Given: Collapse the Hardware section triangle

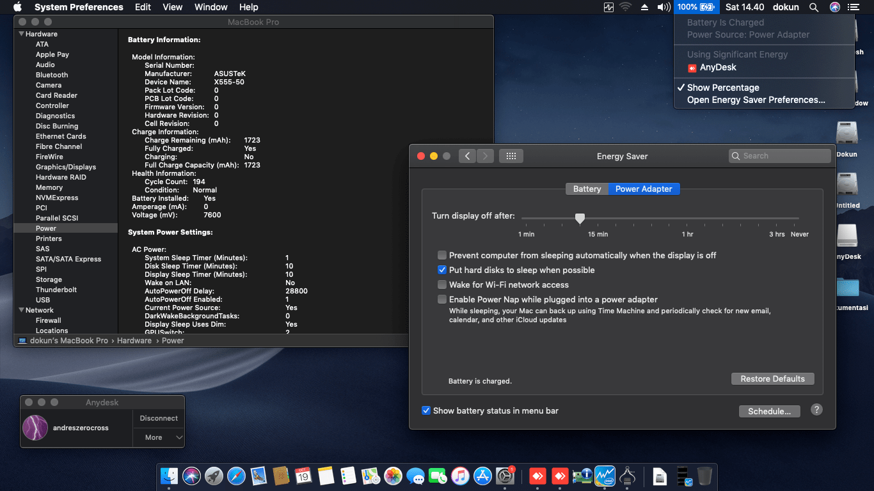Looking at the screenshot, I should tap(22, 34).
